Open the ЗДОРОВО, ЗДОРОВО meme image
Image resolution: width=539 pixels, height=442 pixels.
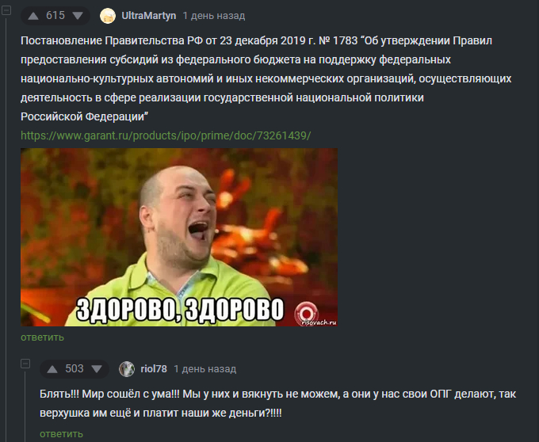179,238
